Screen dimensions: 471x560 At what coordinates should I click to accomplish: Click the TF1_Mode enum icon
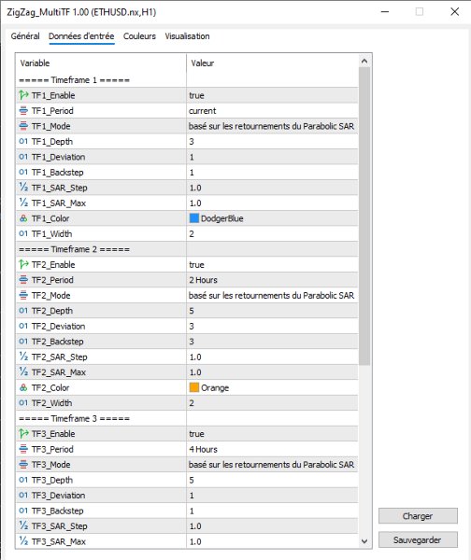point(23,126)
